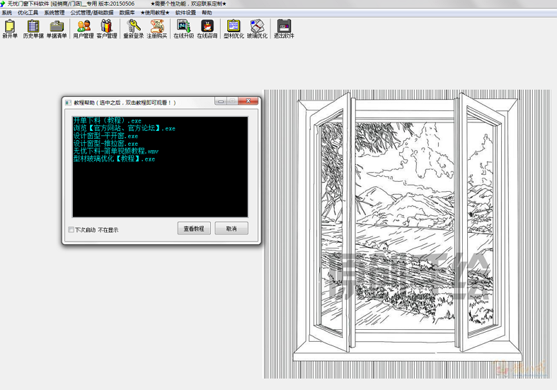Open the 软件设置 menu
The height and width of the screenshot is (390, 557).
(185, 13)
